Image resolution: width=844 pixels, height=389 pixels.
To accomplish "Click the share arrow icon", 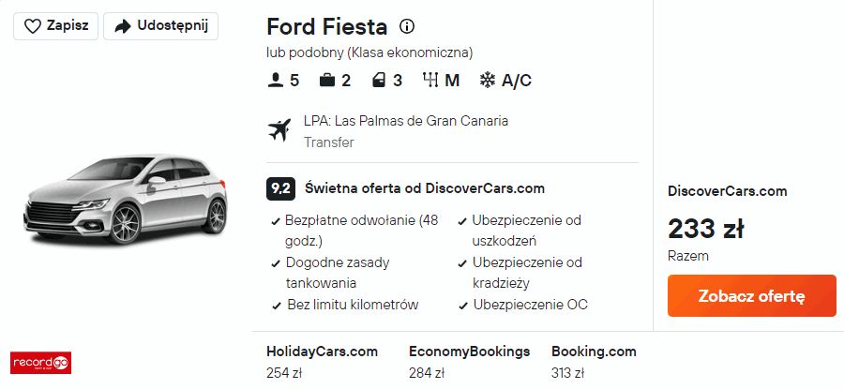I will 122,26.
